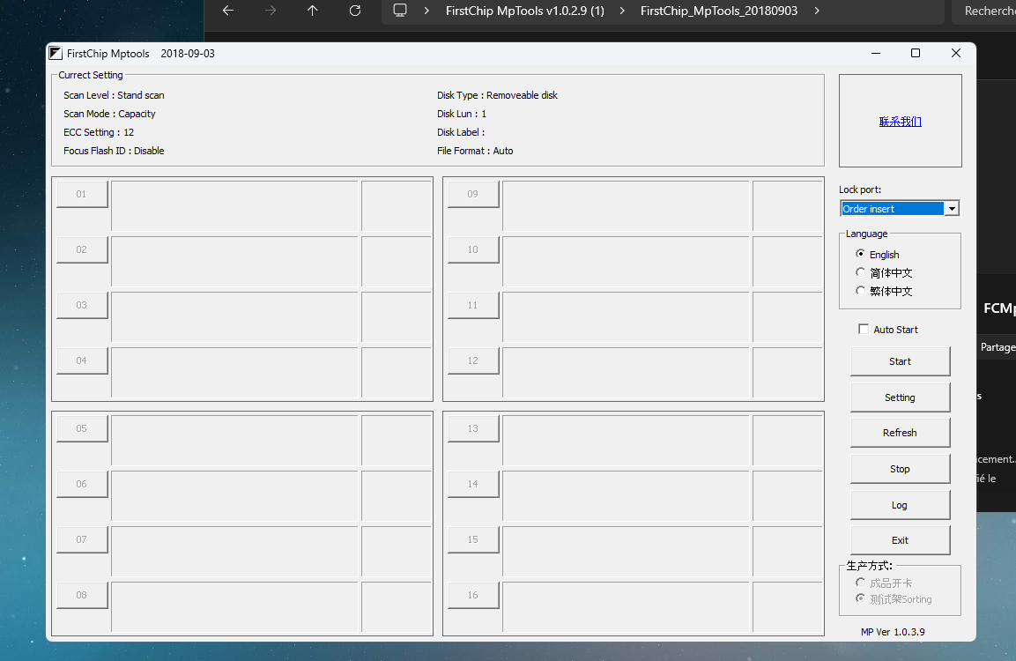Select 简体中文 language radio button
Image resolution: width=1016 pixels, height=661 pixels.
click(860, 272)
